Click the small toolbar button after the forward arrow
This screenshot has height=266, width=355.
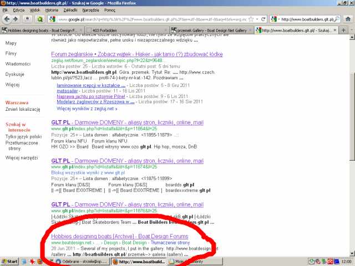27,19
